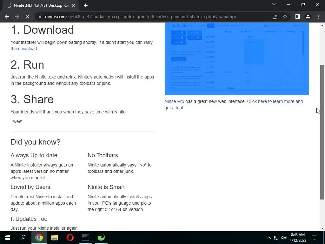Open notification center
The width and height of the screenshot is (325, 244).
coord(315,238)
